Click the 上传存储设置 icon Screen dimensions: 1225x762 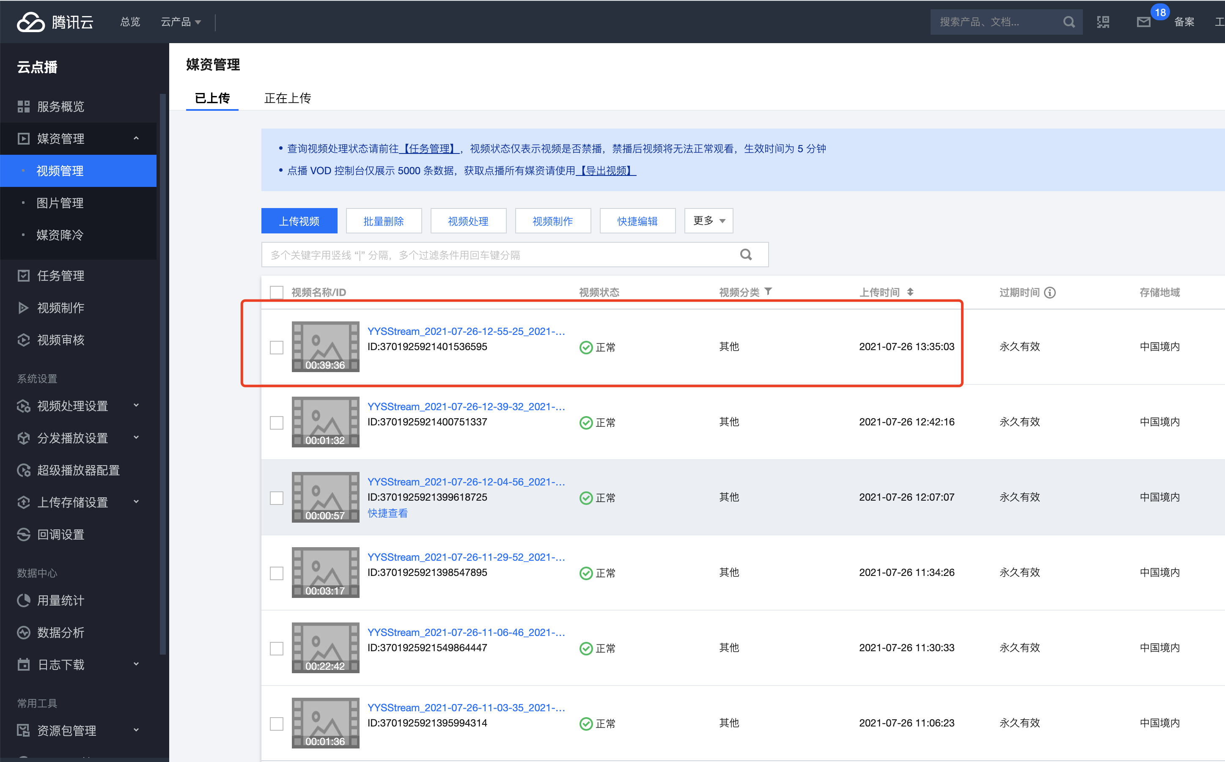tap(24, 502)
